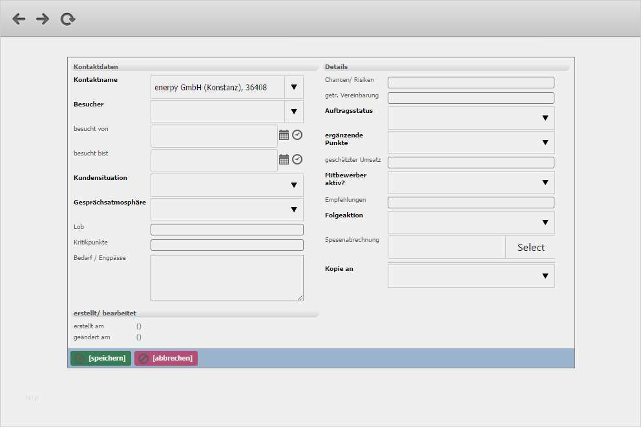This screenshot has height=427, width=641.
Task: Expand the Besucher dropdown arrow
Action: coord(294,112)
